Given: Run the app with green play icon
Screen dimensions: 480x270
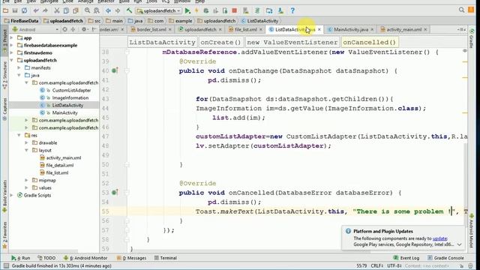Looking at the screenshot, I should [187, 10].
